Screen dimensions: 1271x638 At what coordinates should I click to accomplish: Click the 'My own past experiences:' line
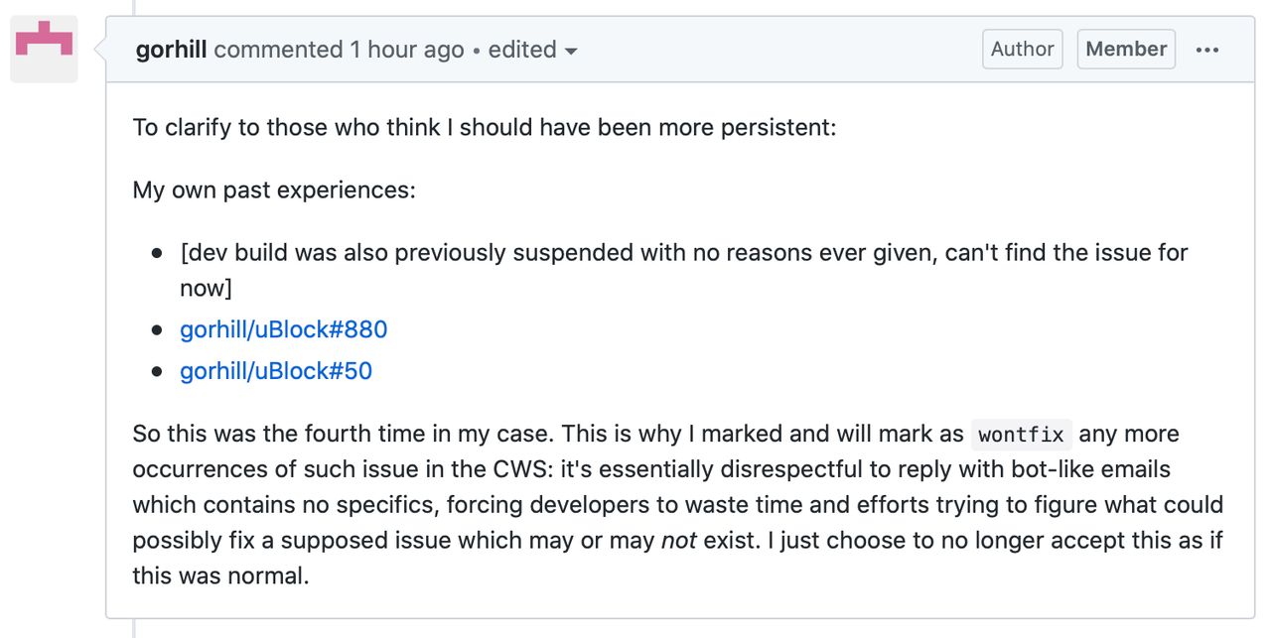[x=274, y=190]
